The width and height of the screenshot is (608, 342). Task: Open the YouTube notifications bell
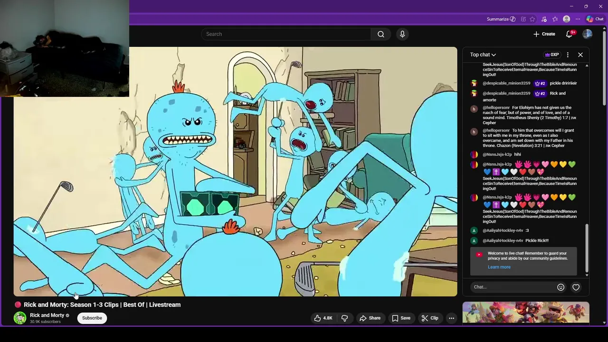570,34
